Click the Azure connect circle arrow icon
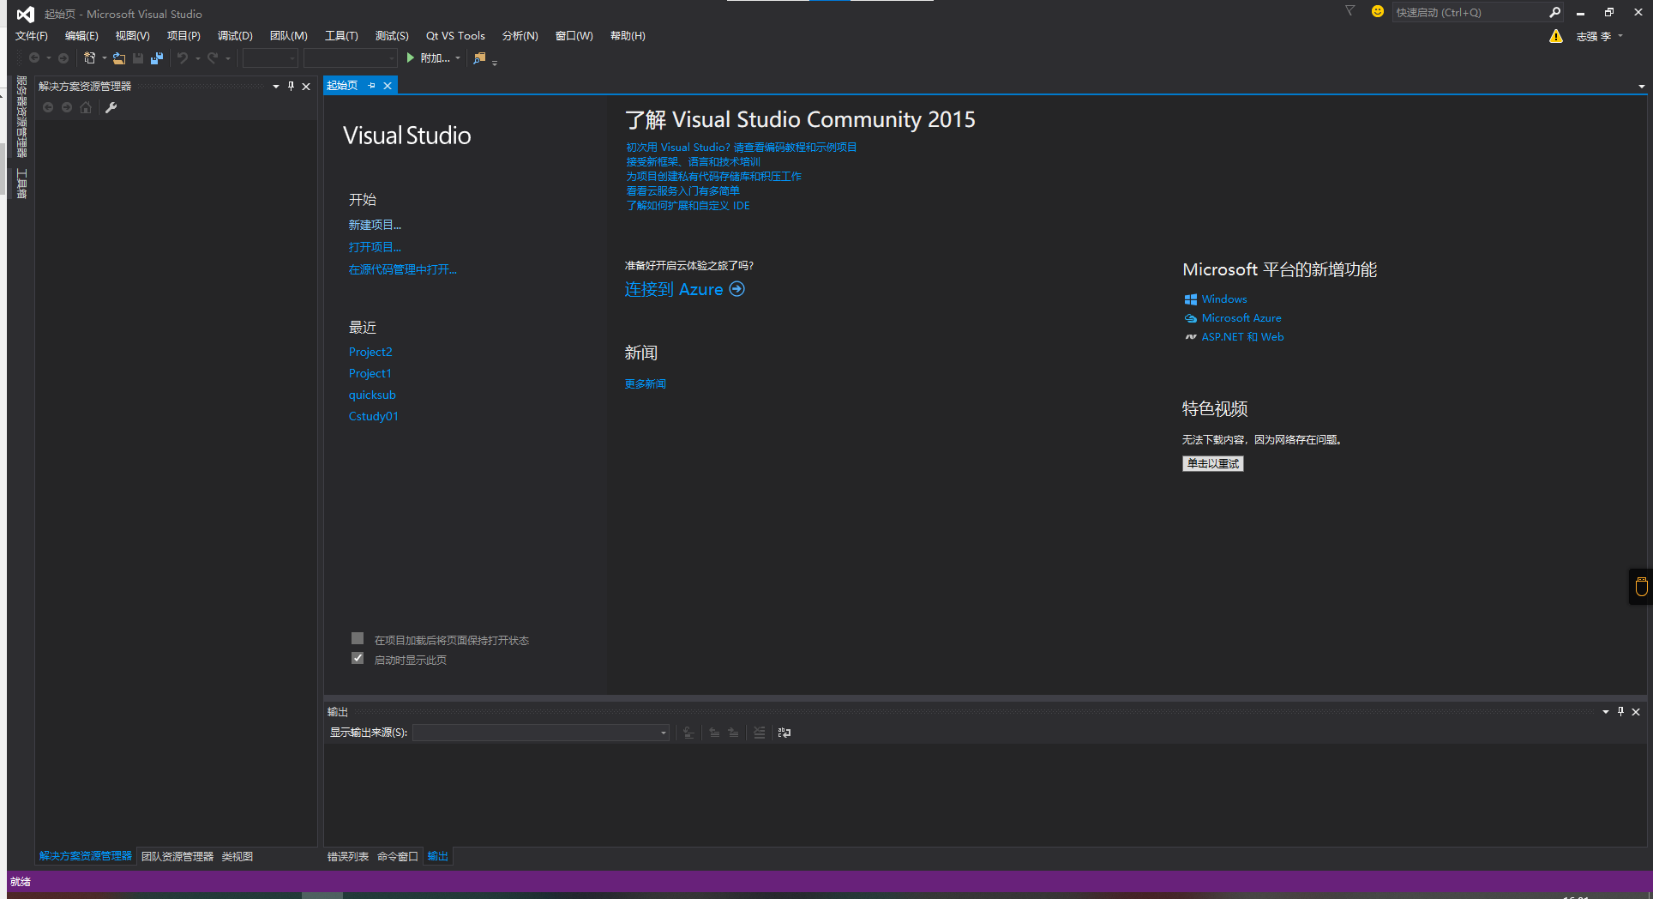Image resolution: width=1653 pixels, height=899 pixels. (x=737, y=289)
